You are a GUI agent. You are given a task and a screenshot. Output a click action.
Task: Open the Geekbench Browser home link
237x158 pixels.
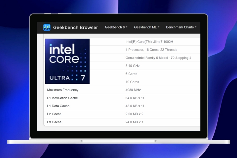76,27
